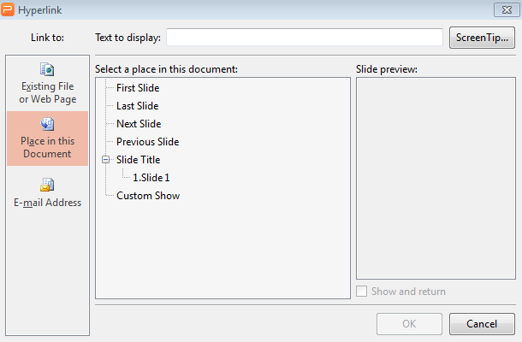Click the E-mail Address envelope icon
This screenshot has height=342, width=522.
pyautogui.click(x=48, y=184)
